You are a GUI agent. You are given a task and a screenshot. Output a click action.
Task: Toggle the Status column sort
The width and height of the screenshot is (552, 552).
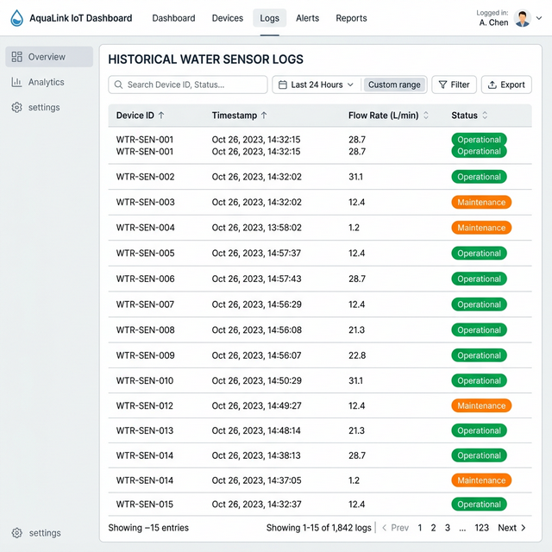(485, 116)
